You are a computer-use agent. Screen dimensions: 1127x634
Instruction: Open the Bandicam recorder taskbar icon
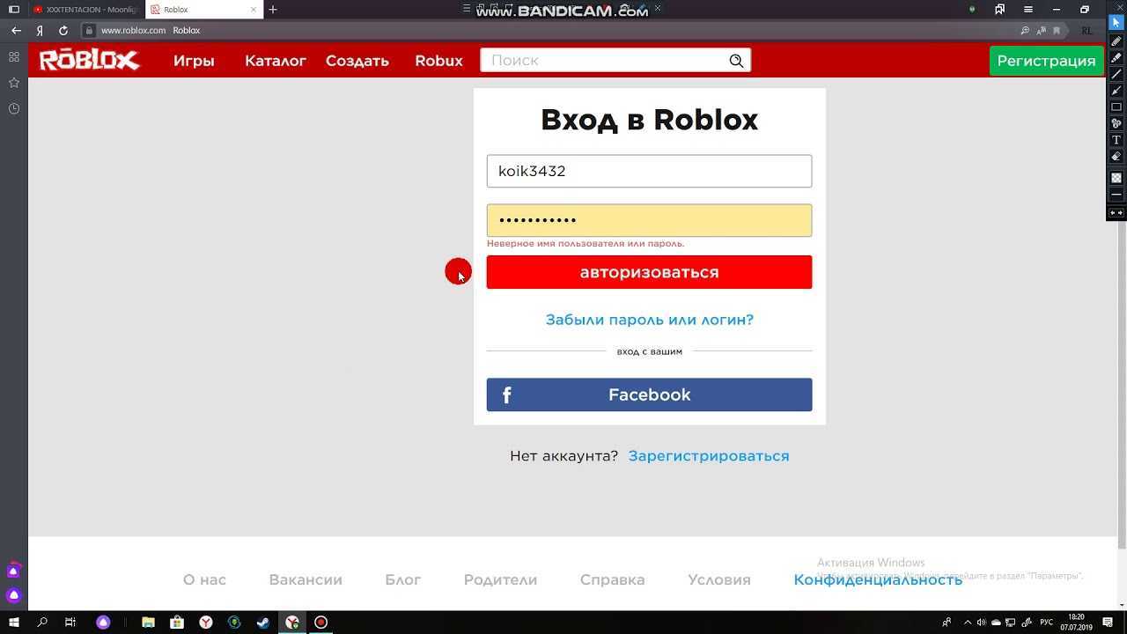321,623
